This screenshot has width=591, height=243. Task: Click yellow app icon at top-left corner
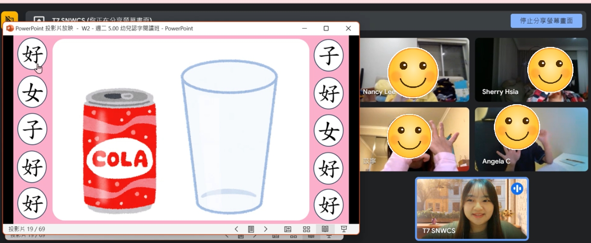(x=9, y=19)
